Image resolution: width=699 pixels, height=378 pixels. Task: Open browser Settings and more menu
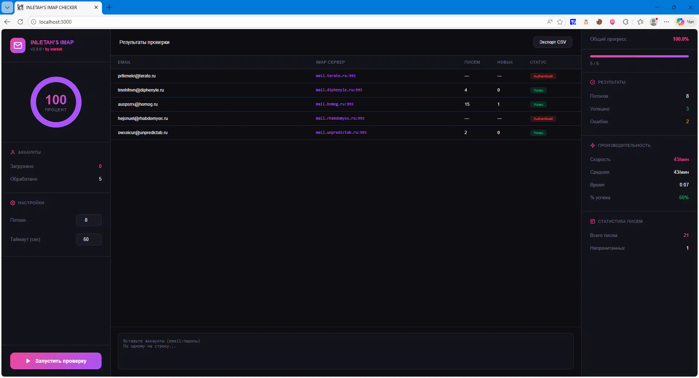[667, 22]
